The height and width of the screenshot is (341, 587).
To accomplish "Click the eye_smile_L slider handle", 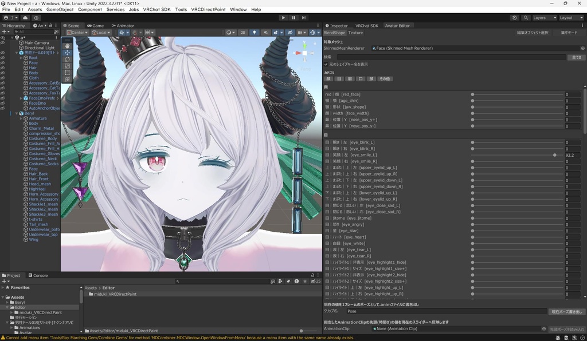I will [555, 155].
